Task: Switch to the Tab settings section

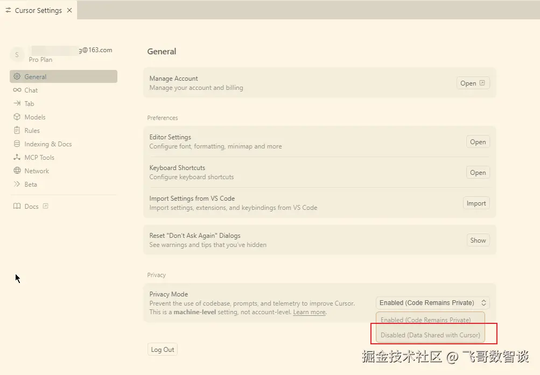Action: [64, 103]
